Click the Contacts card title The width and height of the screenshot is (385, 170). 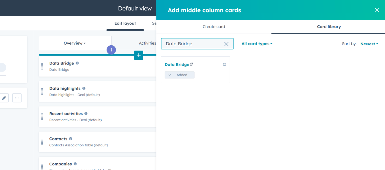pos(58,139)
